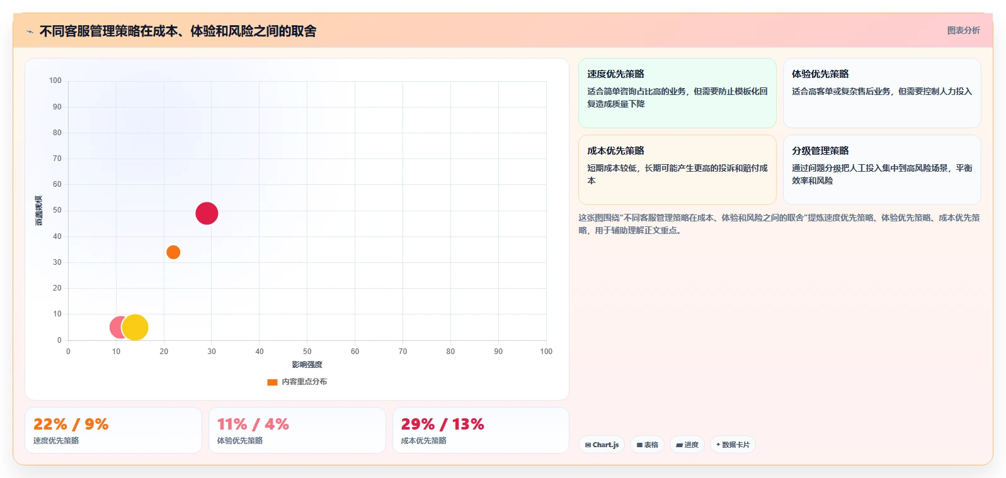The width and height of the screenshot is (1006, 478).
Task: Click the x-axis tick label 50
Action: (x=307, y=352)
